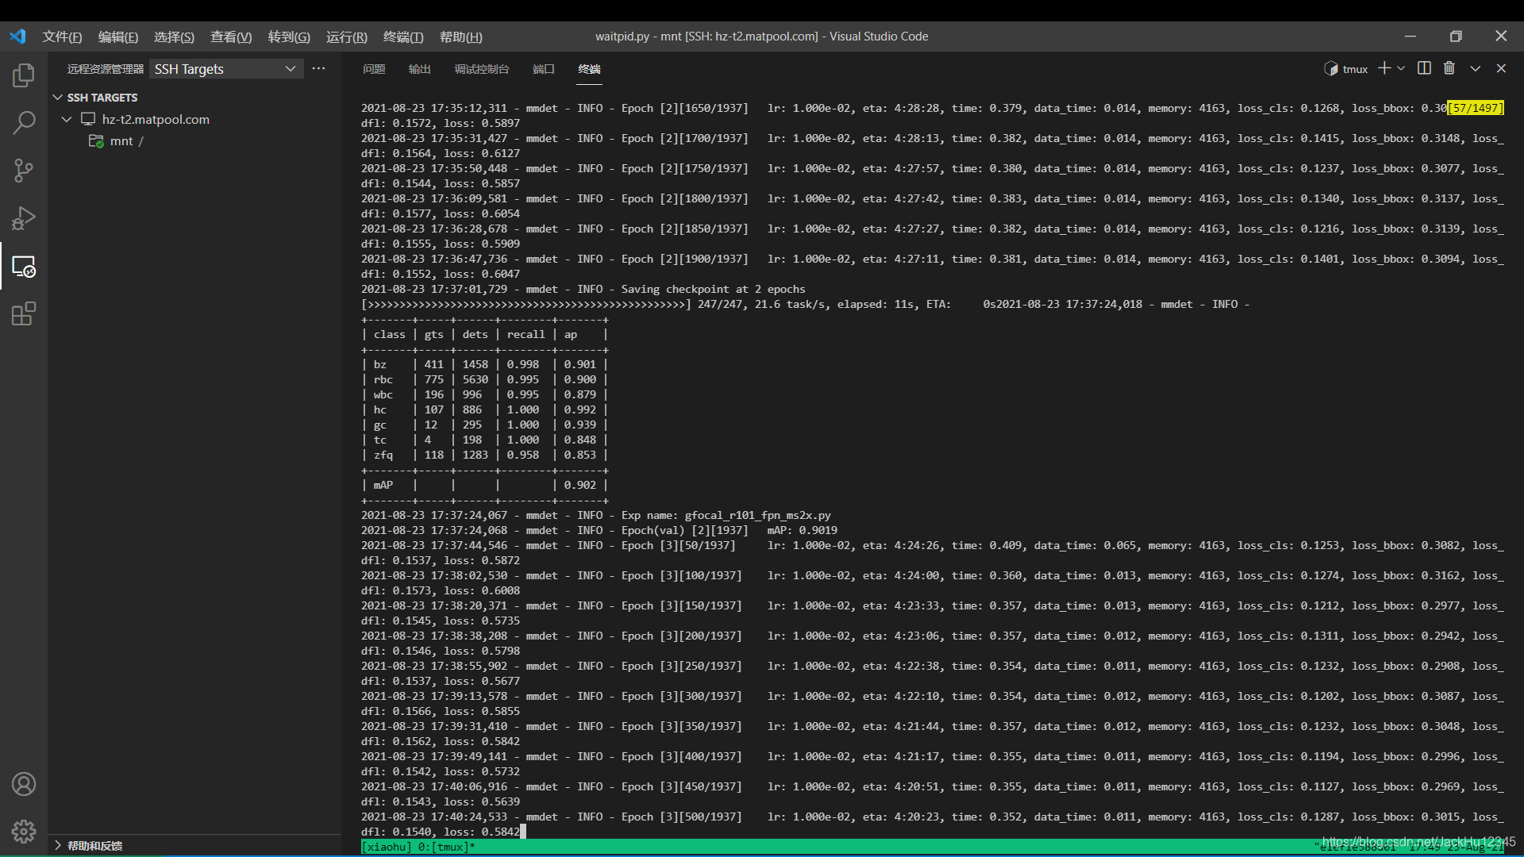Open the terminal launch profile chevron

click(x=1402, y=68)
